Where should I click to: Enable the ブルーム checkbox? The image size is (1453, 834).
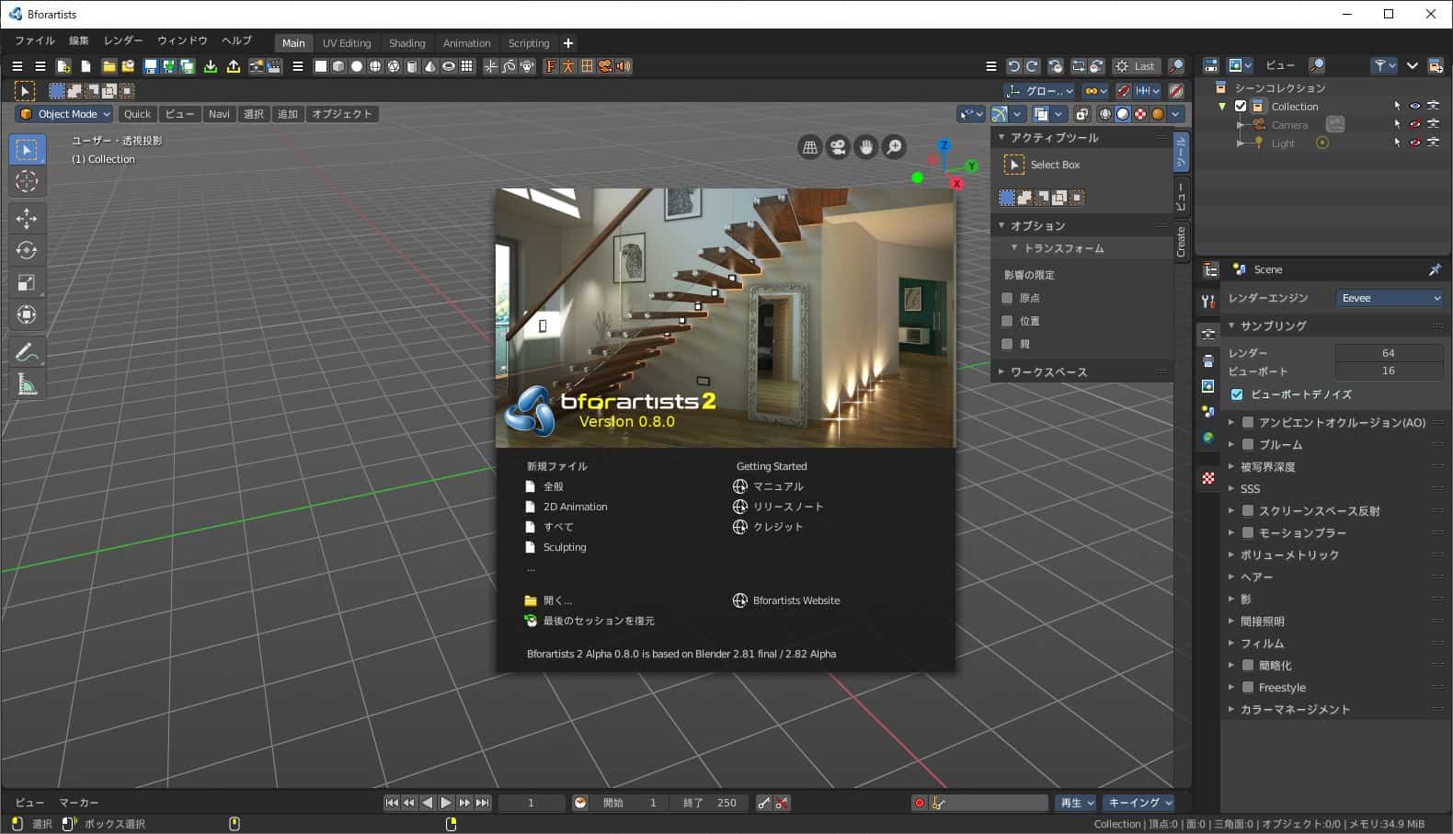click(1248, 444)
